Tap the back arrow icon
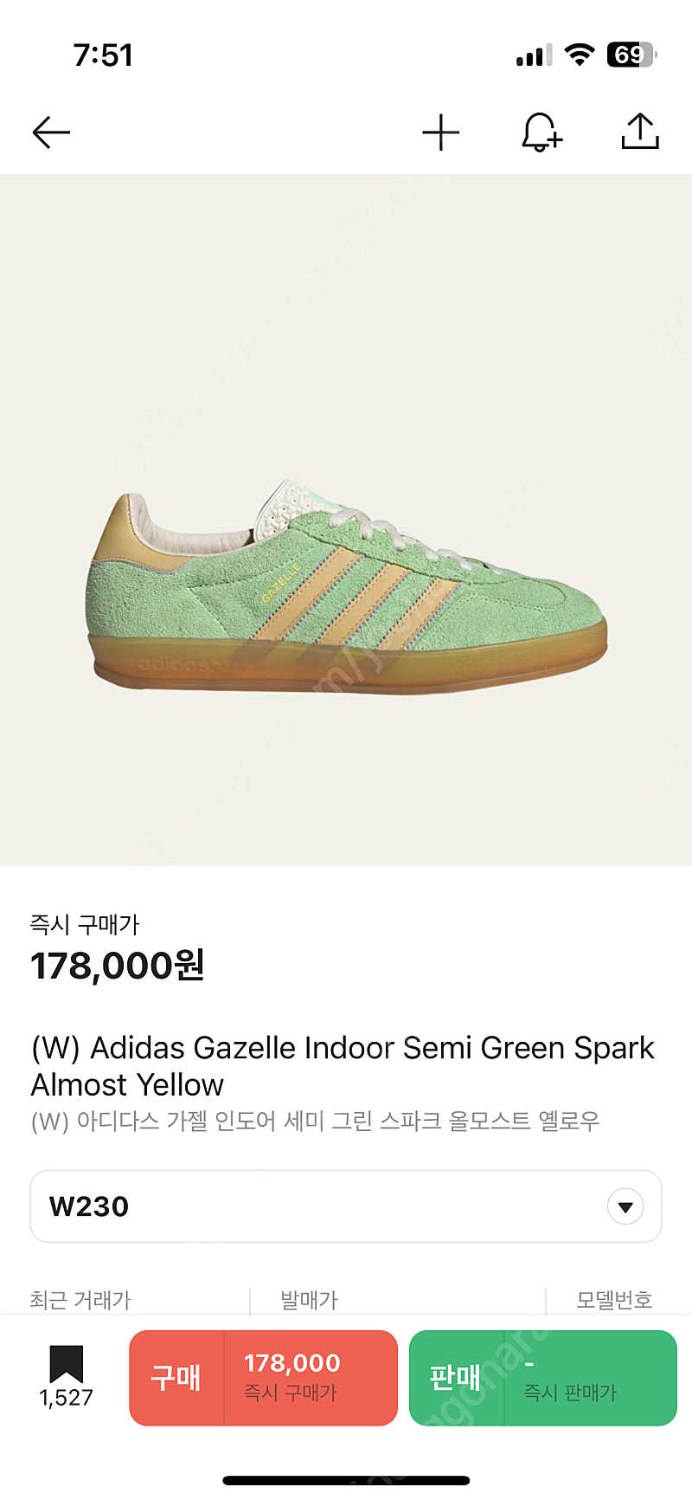The width and height of the screenshot is (692, 1500). 51,133
